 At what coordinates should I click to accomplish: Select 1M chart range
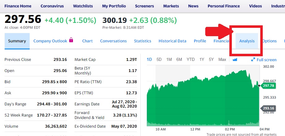(169, 59)
